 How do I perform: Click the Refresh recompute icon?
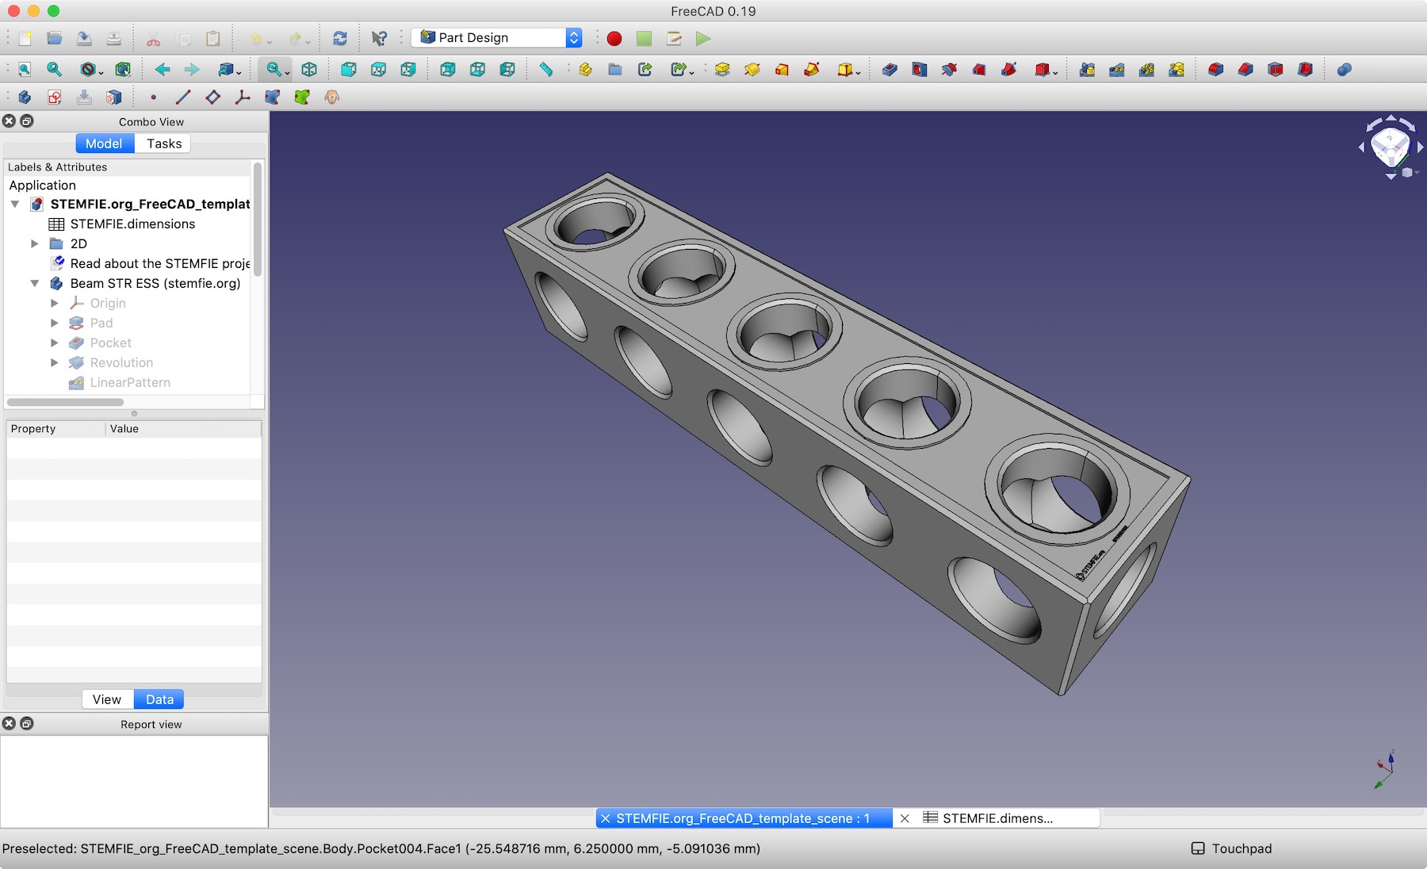pyautogui.click(x=340, y=38)
